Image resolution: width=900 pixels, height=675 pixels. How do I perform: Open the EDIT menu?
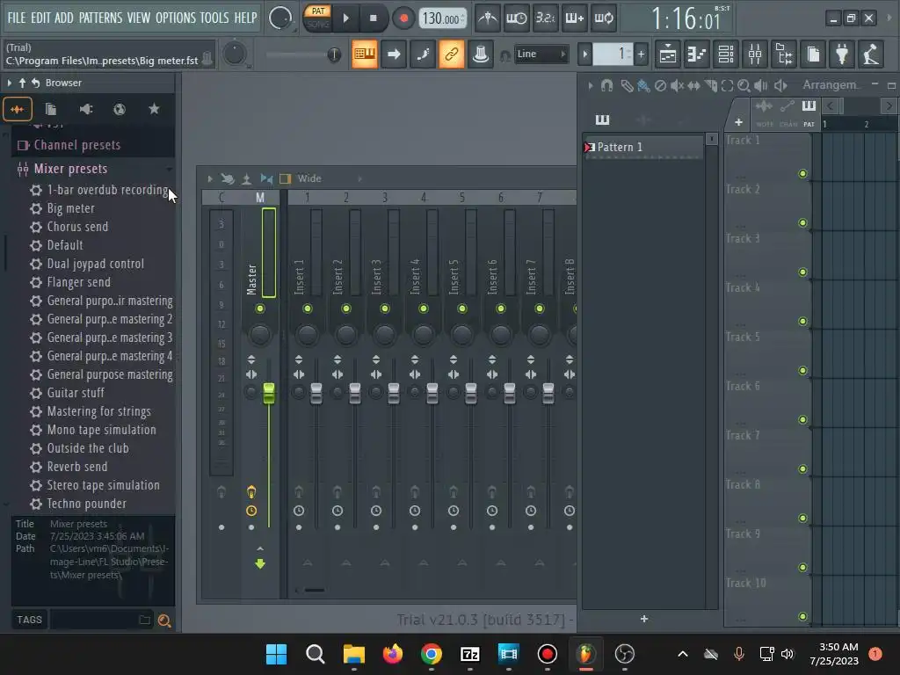pos(40,18)
